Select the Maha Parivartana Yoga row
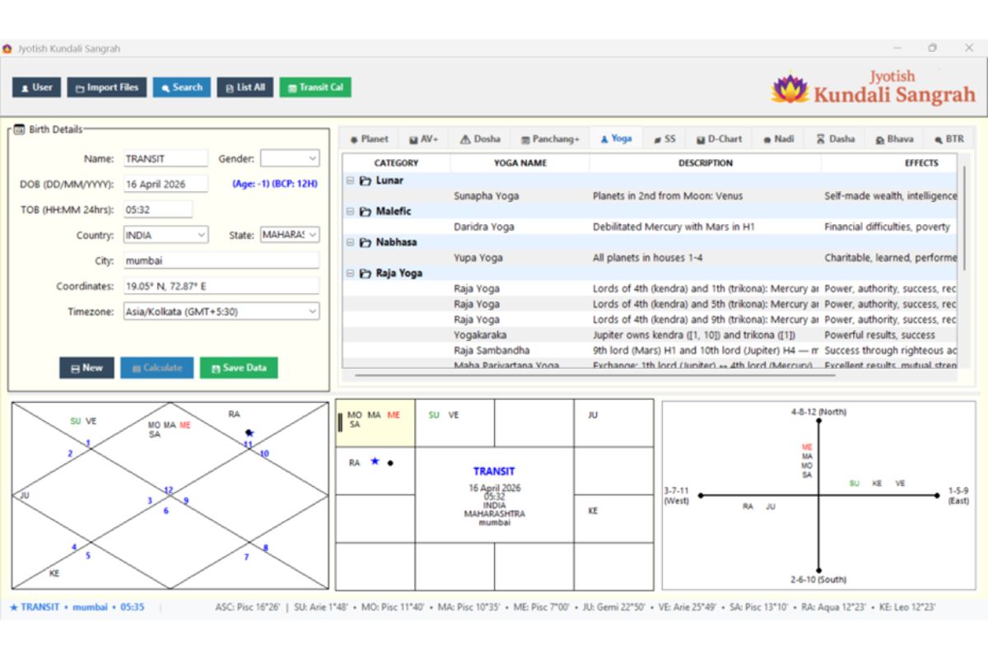 pos(650,365)
